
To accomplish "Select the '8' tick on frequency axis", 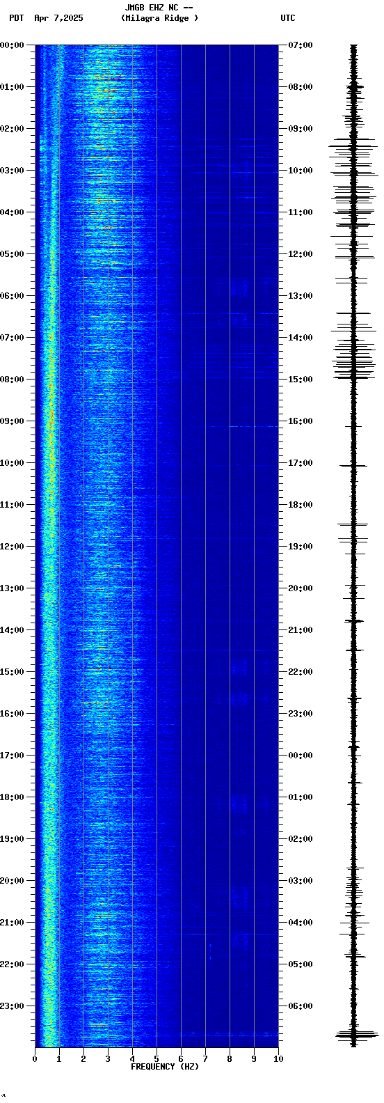I will pyautogui.click(x=230, y=1059).
